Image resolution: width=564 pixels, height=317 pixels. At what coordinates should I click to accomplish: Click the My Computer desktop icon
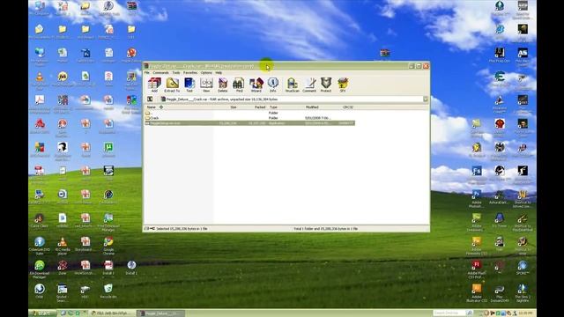click(x=40, y=9)
